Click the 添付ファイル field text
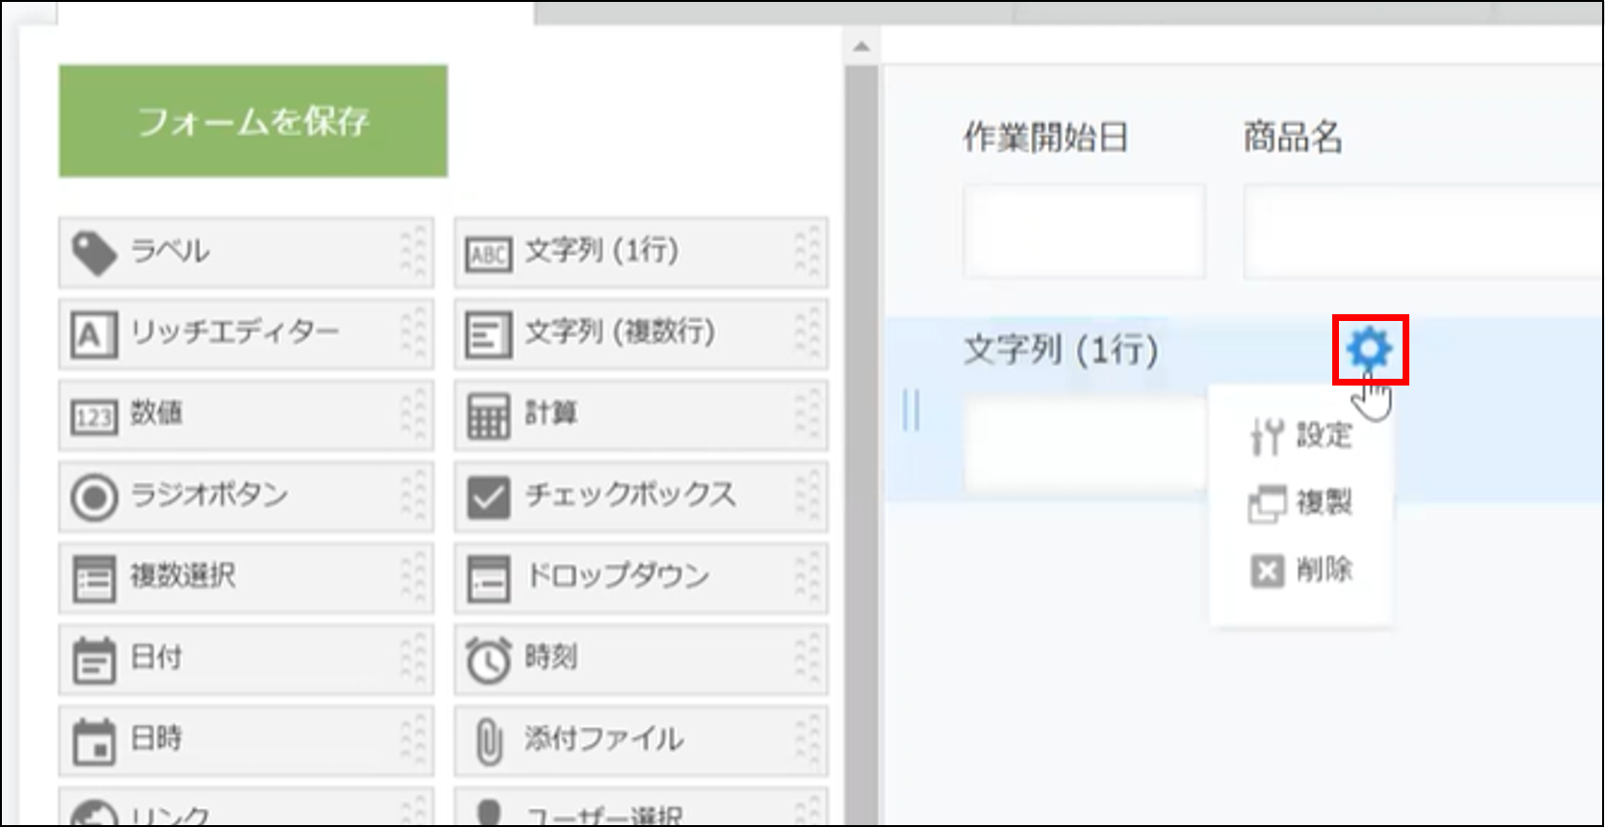The width and height of the screenshot is (1605, 827). point(604,738)
